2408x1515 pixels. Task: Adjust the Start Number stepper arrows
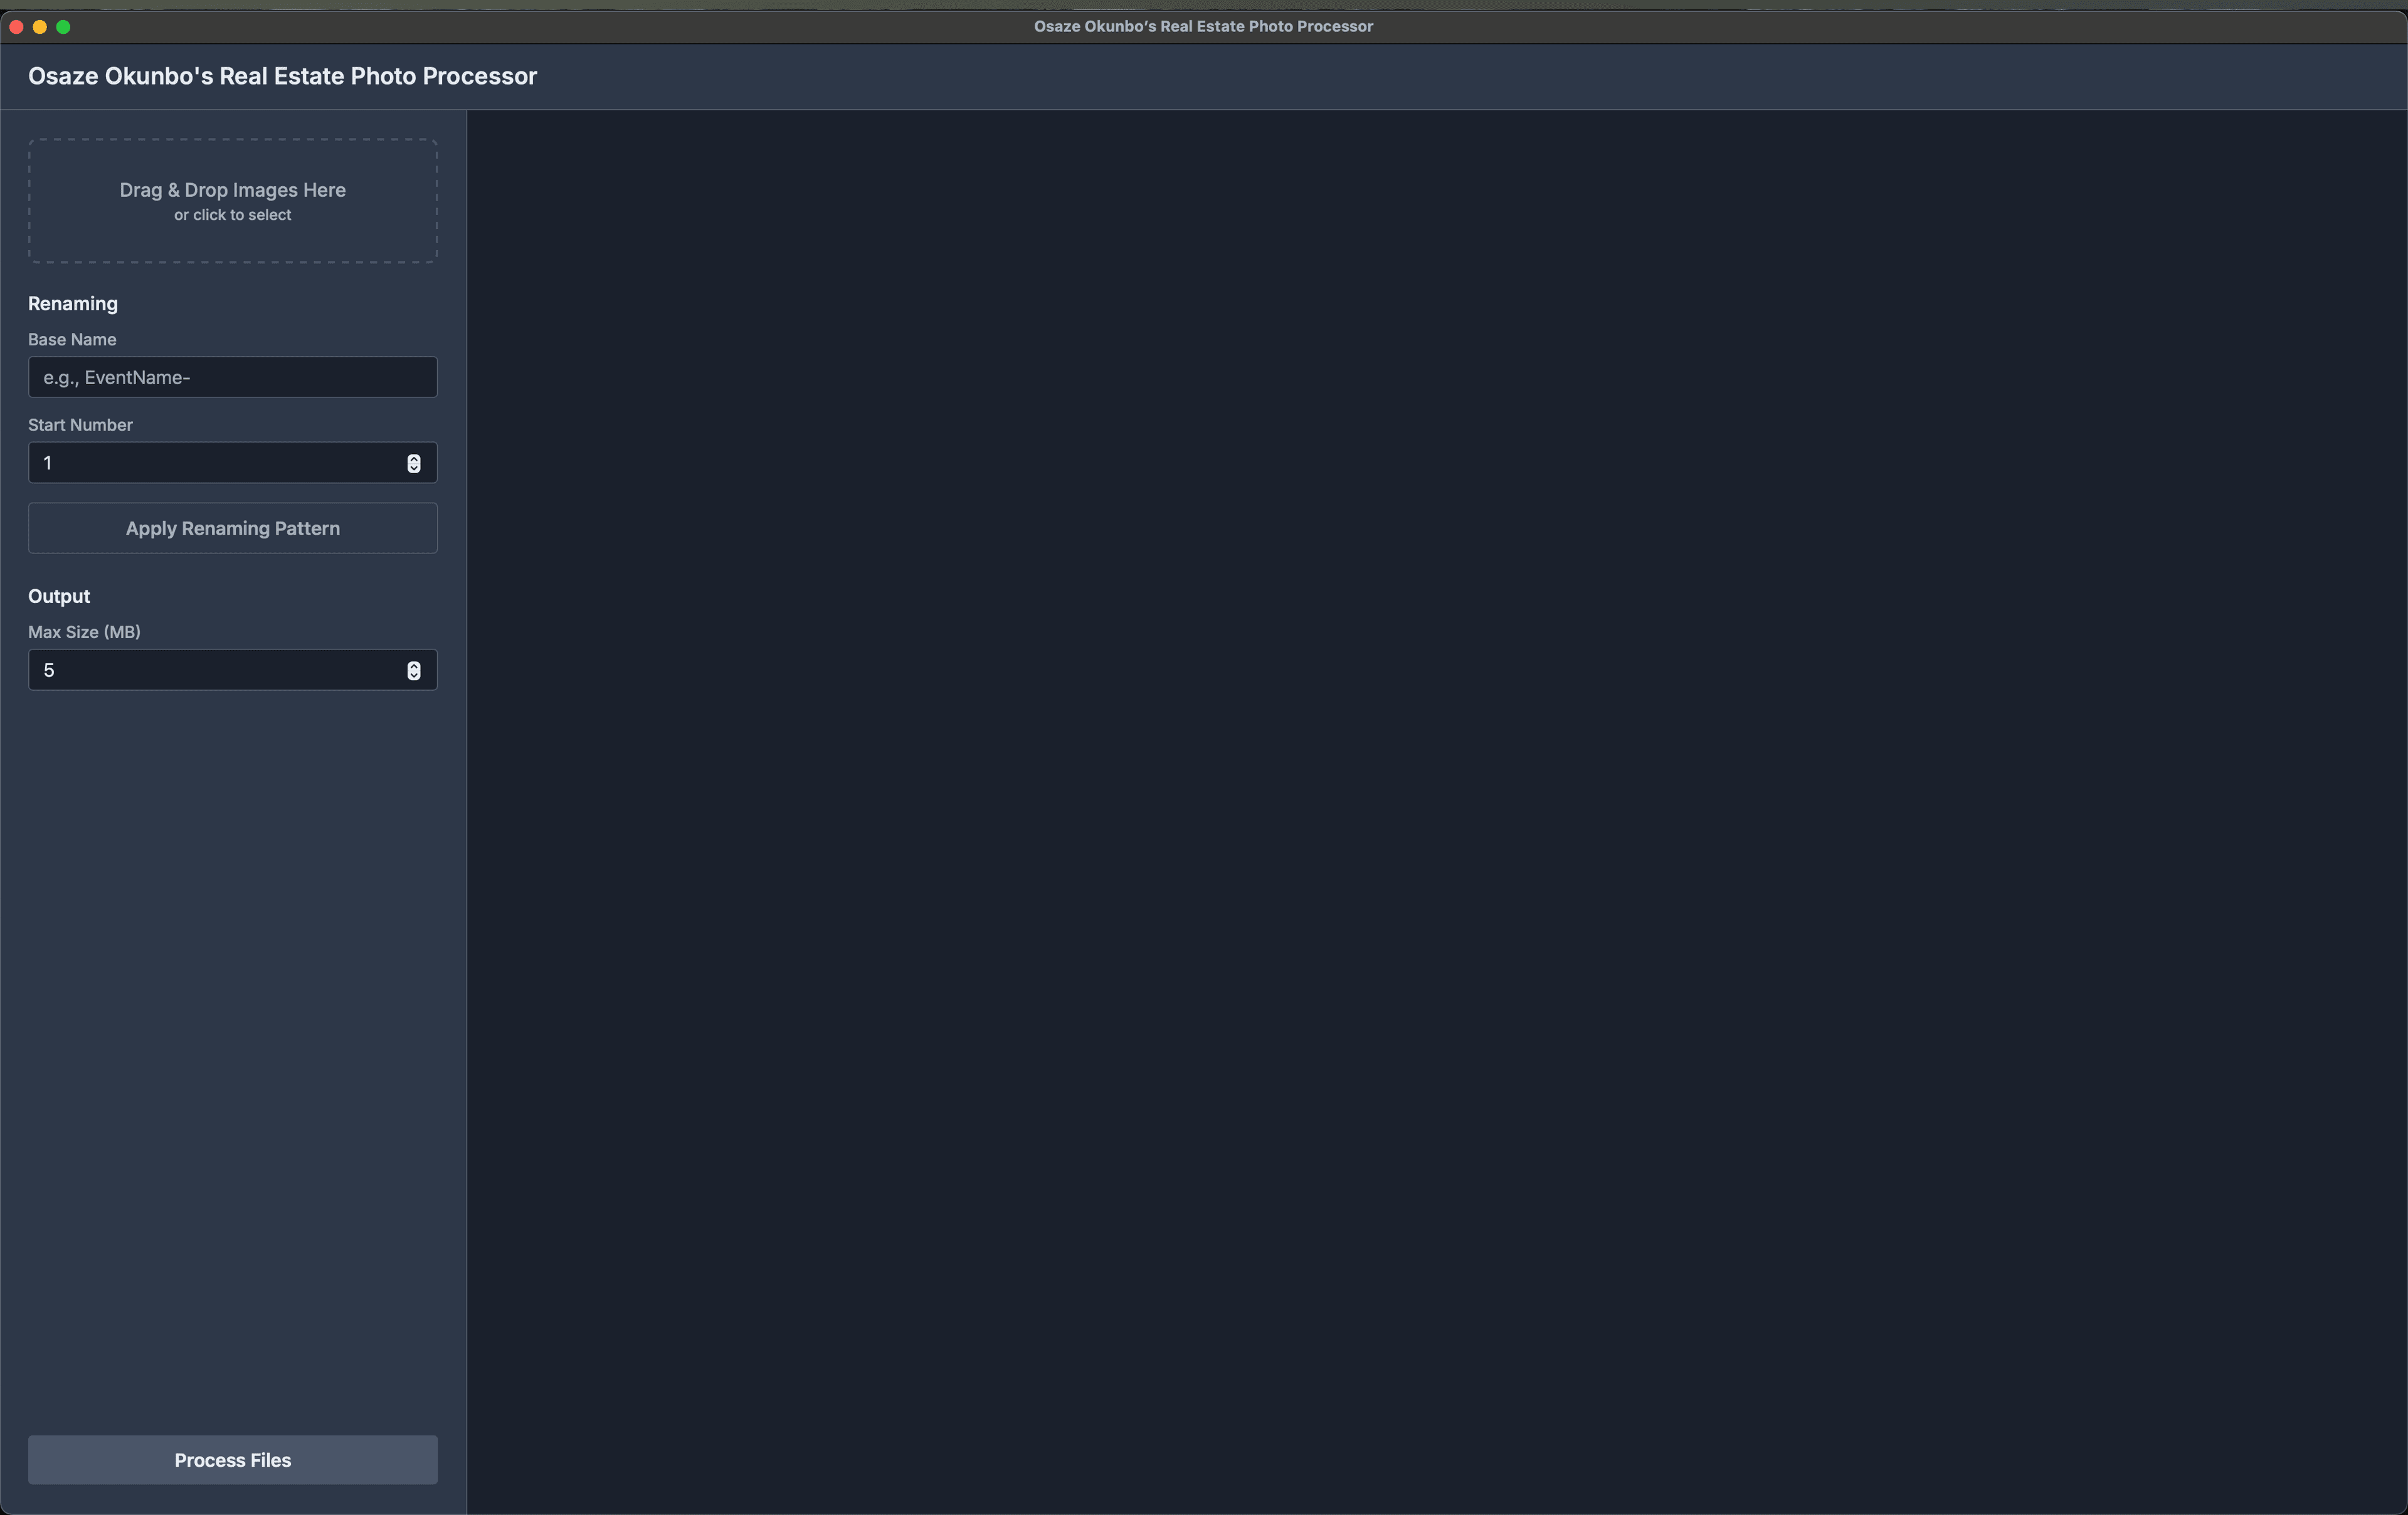point(413,463)
